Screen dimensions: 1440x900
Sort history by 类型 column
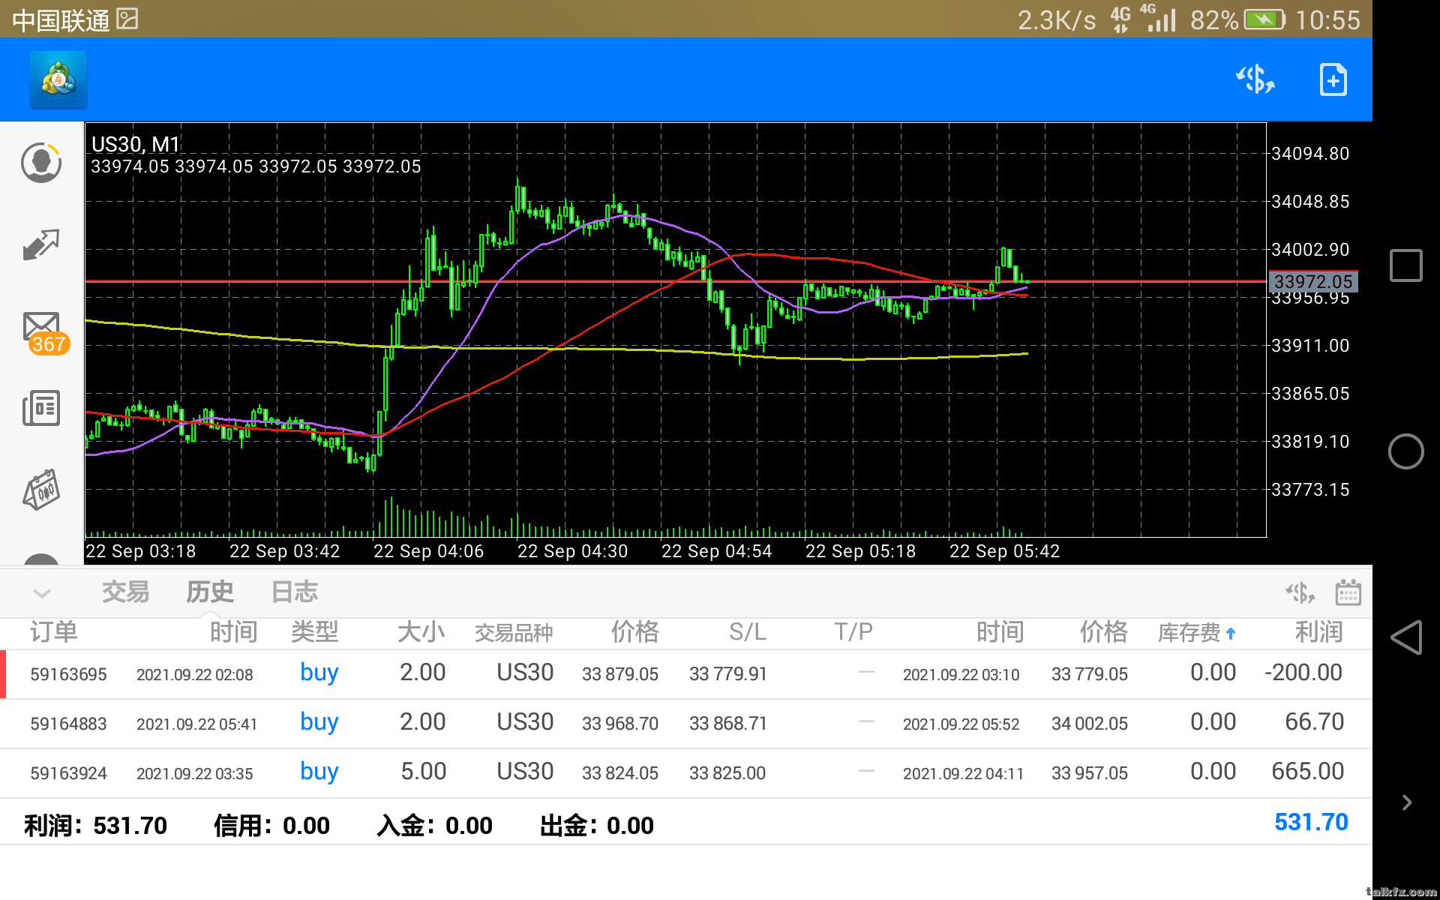click(x=314, y=632)
